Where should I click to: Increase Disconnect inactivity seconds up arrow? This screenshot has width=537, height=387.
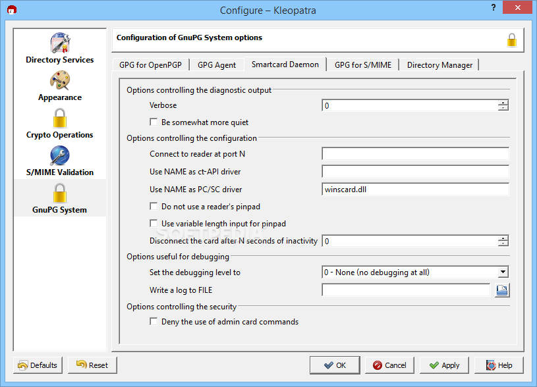[x=503, y=238]
